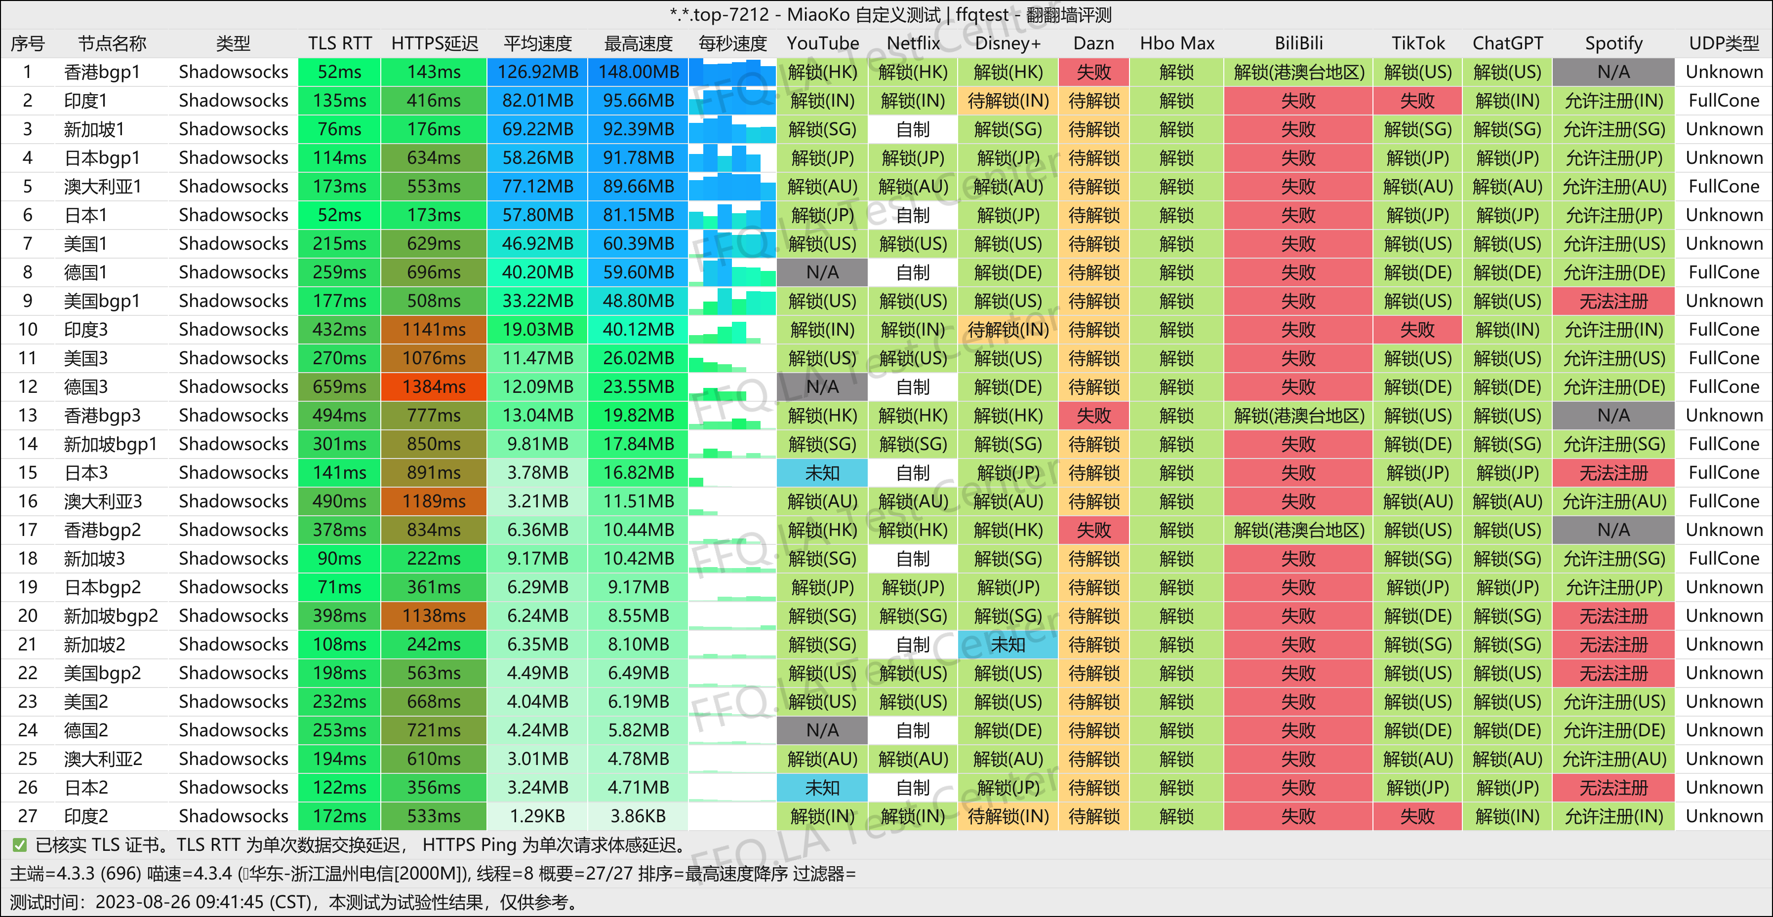
Task: Click the BiliBili 解锁(港澳台地区) cell for 香港bgp3
Action: (1298, 416)
